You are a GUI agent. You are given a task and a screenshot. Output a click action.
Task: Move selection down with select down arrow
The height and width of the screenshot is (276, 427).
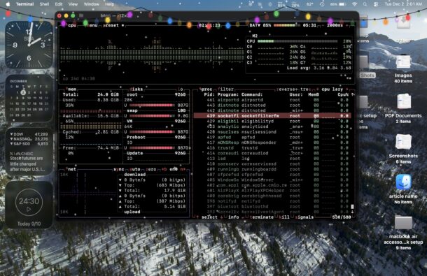221,217
